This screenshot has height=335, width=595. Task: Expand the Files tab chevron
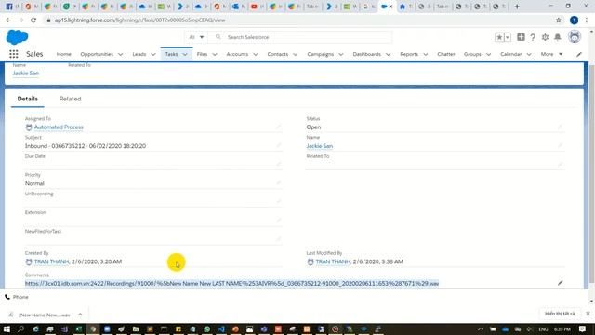(x=215, y=54)
